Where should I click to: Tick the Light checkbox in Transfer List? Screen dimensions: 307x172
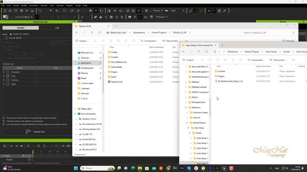8,84
